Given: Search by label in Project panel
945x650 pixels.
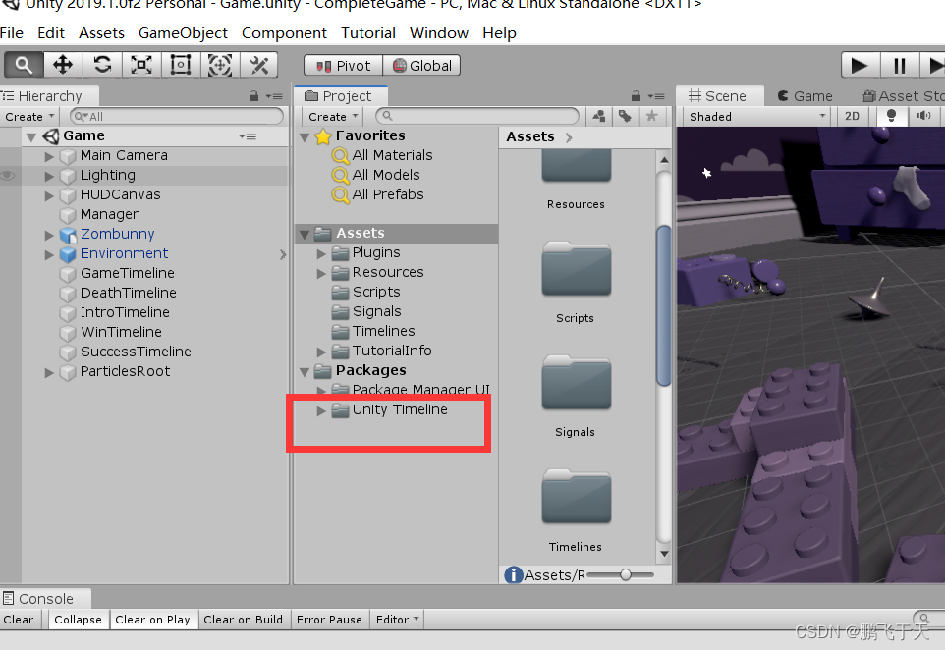Looking at the screenshot, I should (x=625, y=116).
